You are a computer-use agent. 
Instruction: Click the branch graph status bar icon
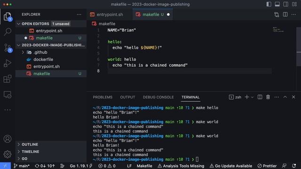point(62,166)
